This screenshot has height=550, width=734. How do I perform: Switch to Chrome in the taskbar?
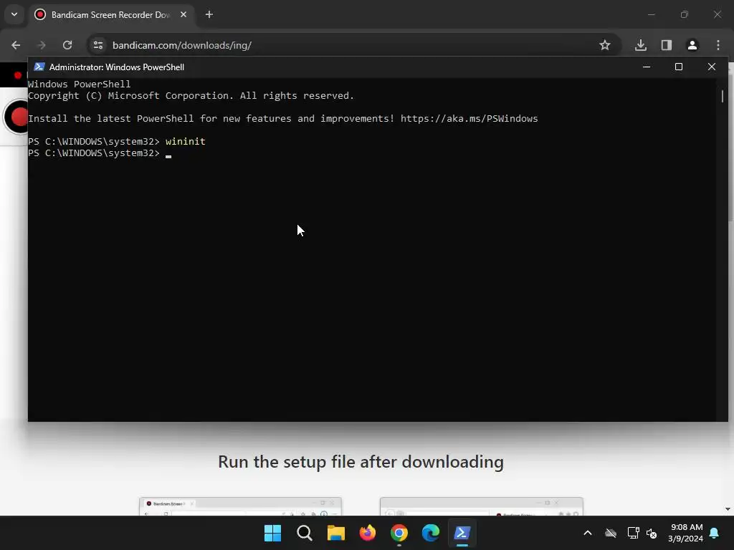399,533
